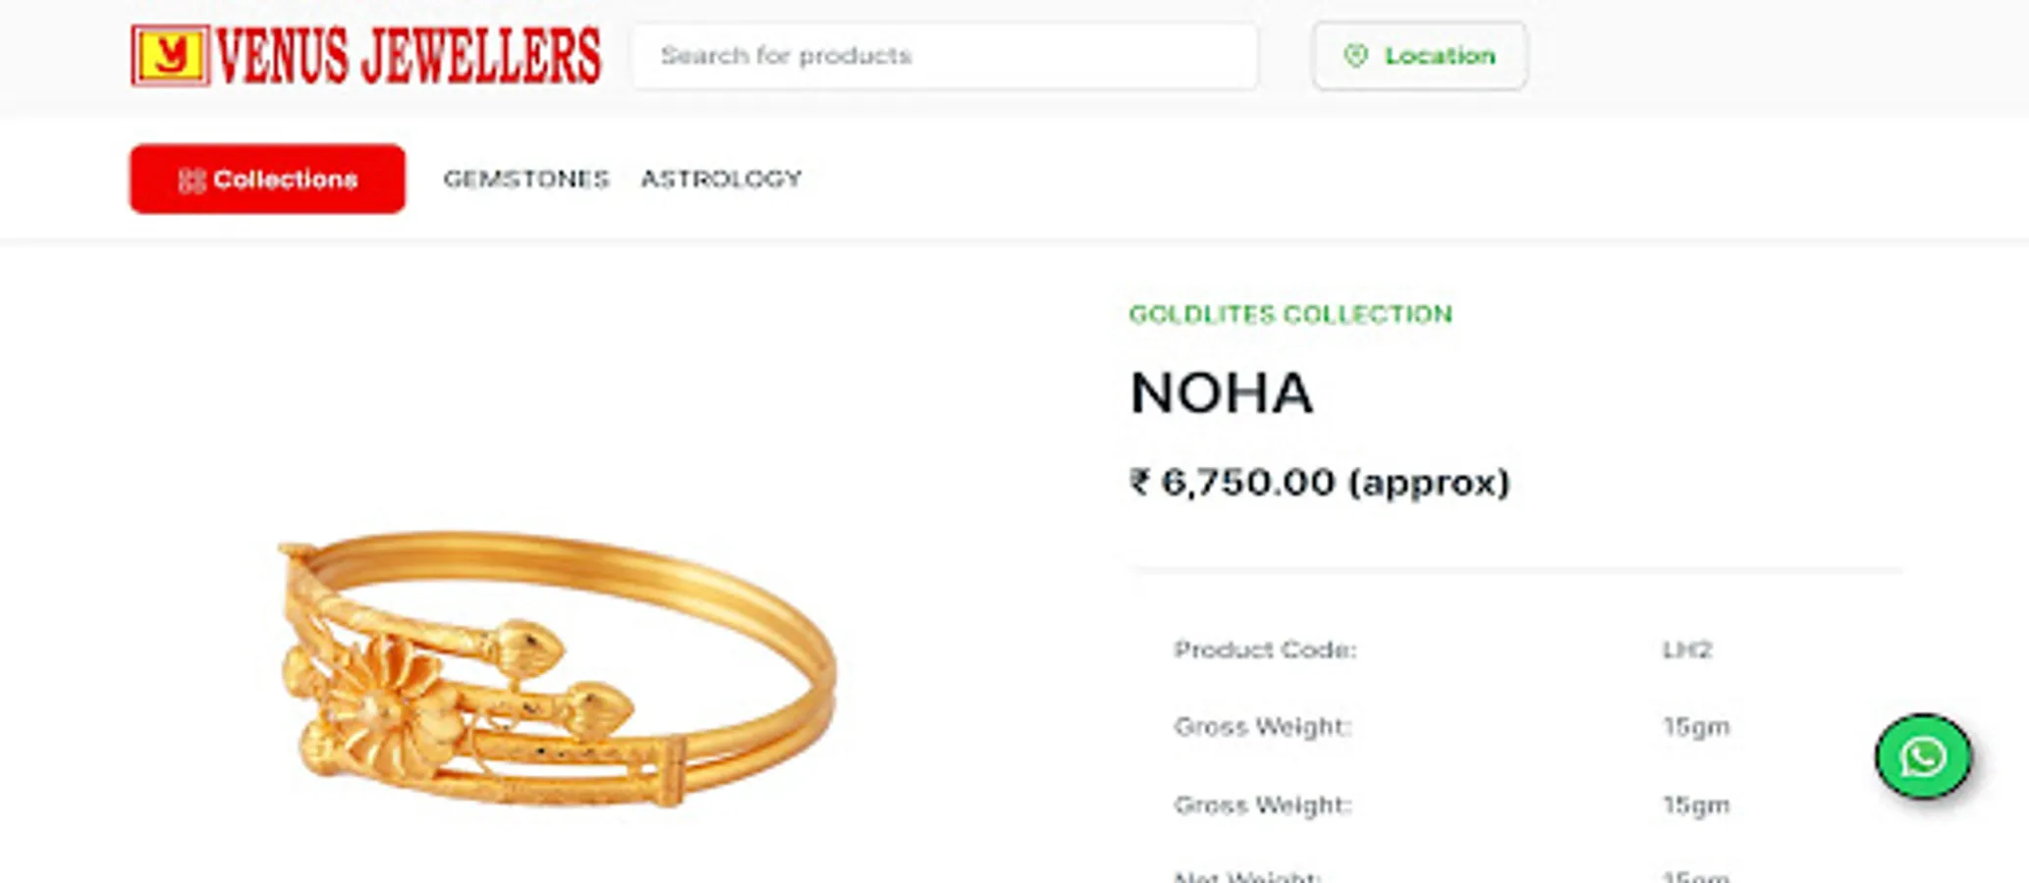The image size is (2029, 883).
Task: Click the NOHA product title
Action: (1221, 393)
